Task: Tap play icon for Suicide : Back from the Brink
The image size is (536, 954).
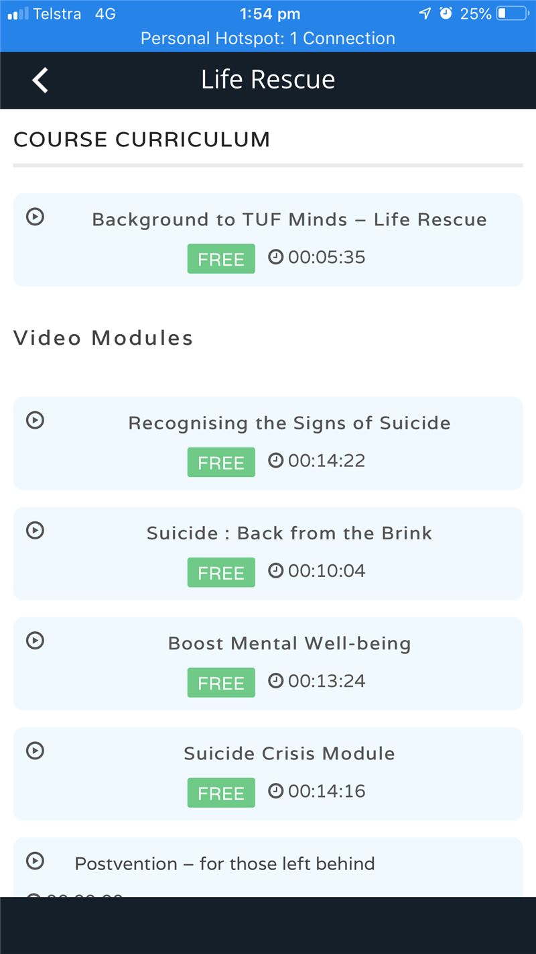Action: pyautogui.click(x=35, y=530)
